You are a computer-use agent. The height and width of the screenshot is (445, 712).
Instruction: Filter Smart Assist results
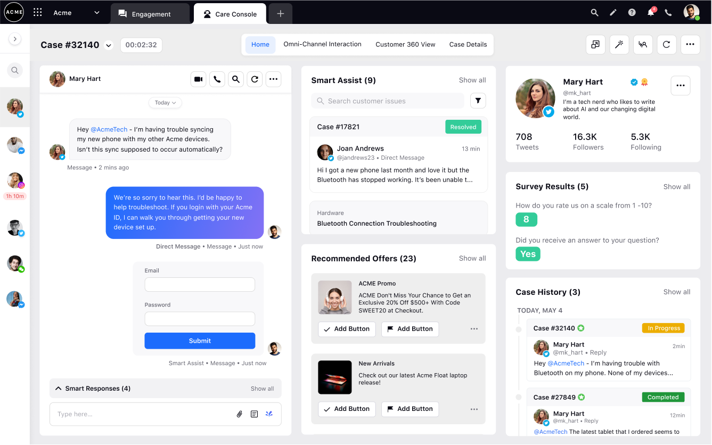click(x=478, y=101)
